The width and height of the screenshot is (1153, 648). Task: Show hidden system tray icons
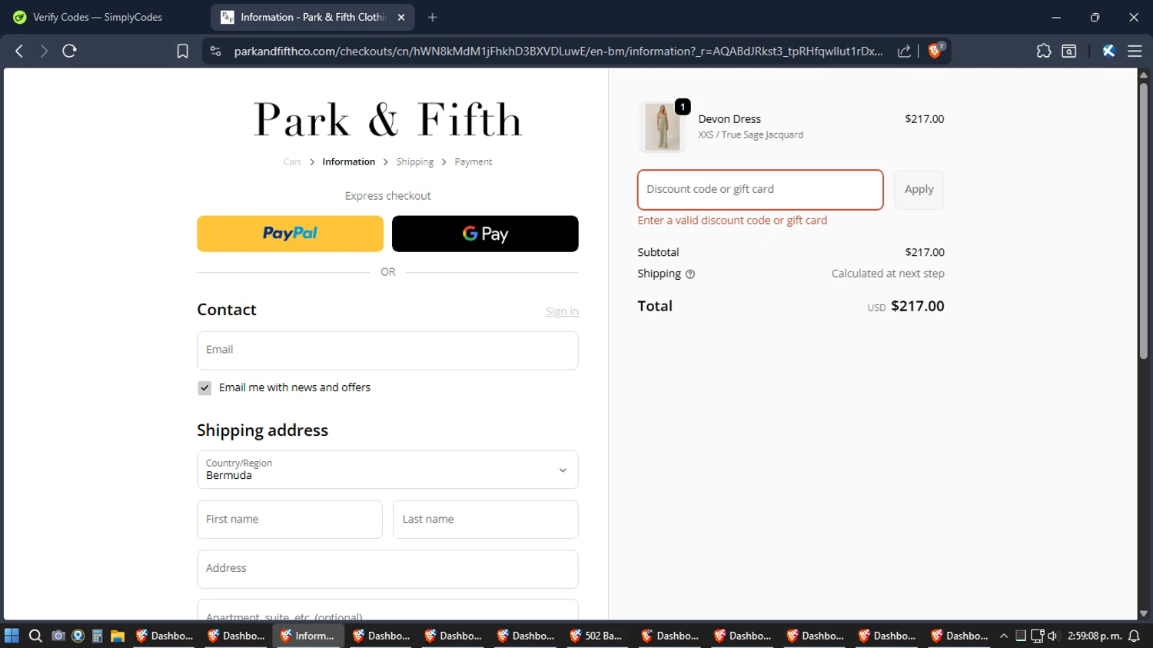1003,636
